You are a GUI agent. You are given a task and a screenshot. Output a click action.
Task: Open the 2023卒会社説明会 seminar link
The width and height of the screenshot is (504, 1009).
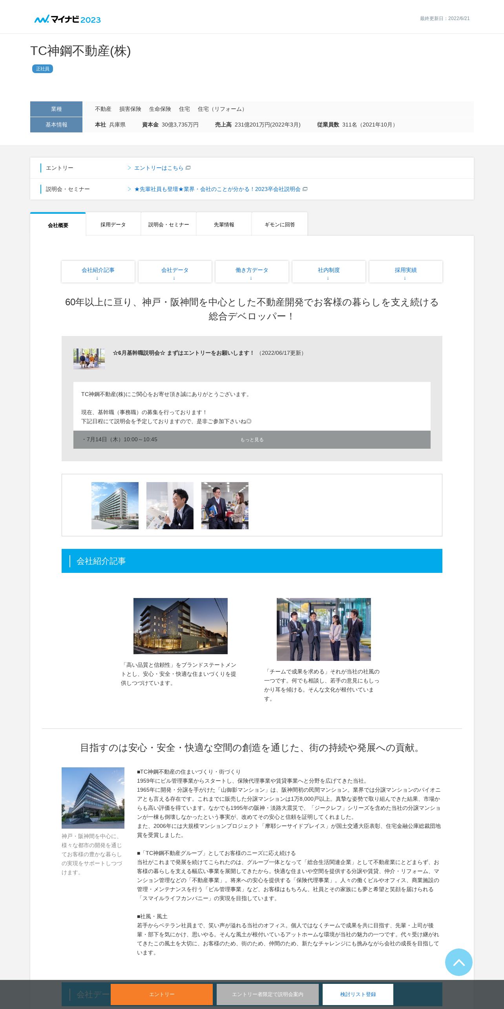pos(217,189)
